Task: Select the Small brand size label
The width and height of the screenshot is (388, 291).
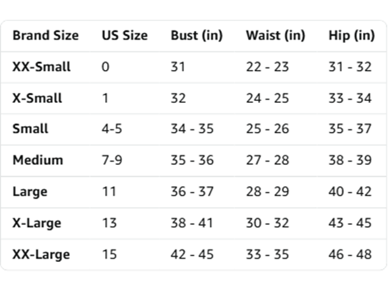Action: (30, 129)
